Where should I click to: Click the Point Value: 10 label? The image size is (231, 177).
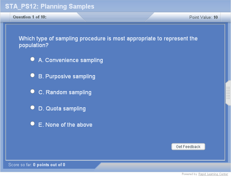pyautogui.click(x=203, y=17)
